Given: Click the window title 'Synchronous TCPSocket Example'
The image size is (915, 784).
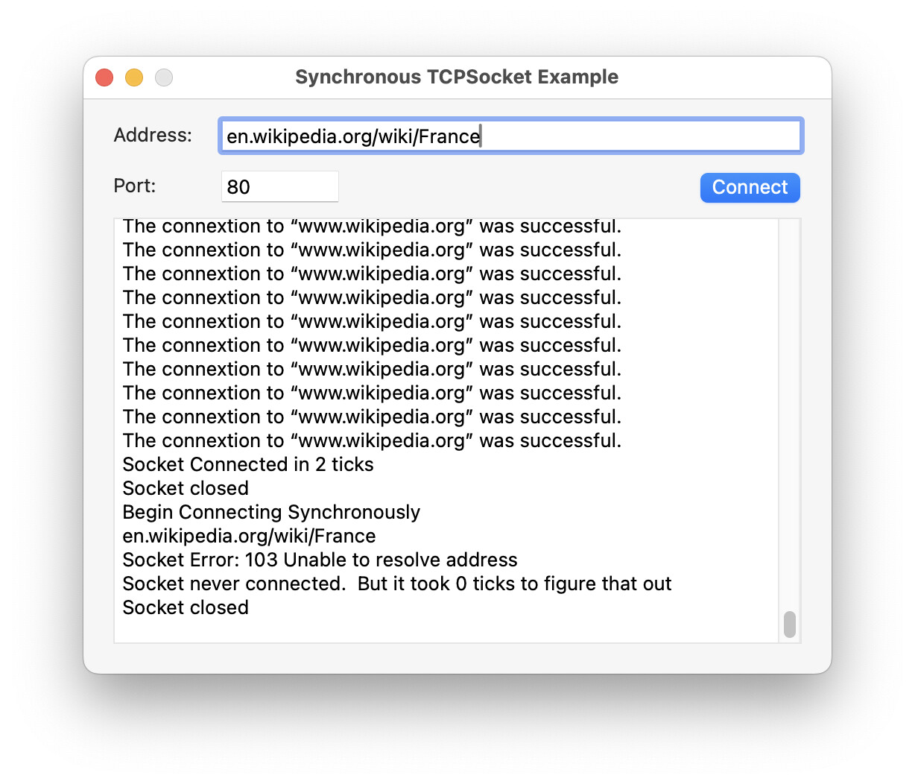Looking at the screenshot, I should click(457, 77).
